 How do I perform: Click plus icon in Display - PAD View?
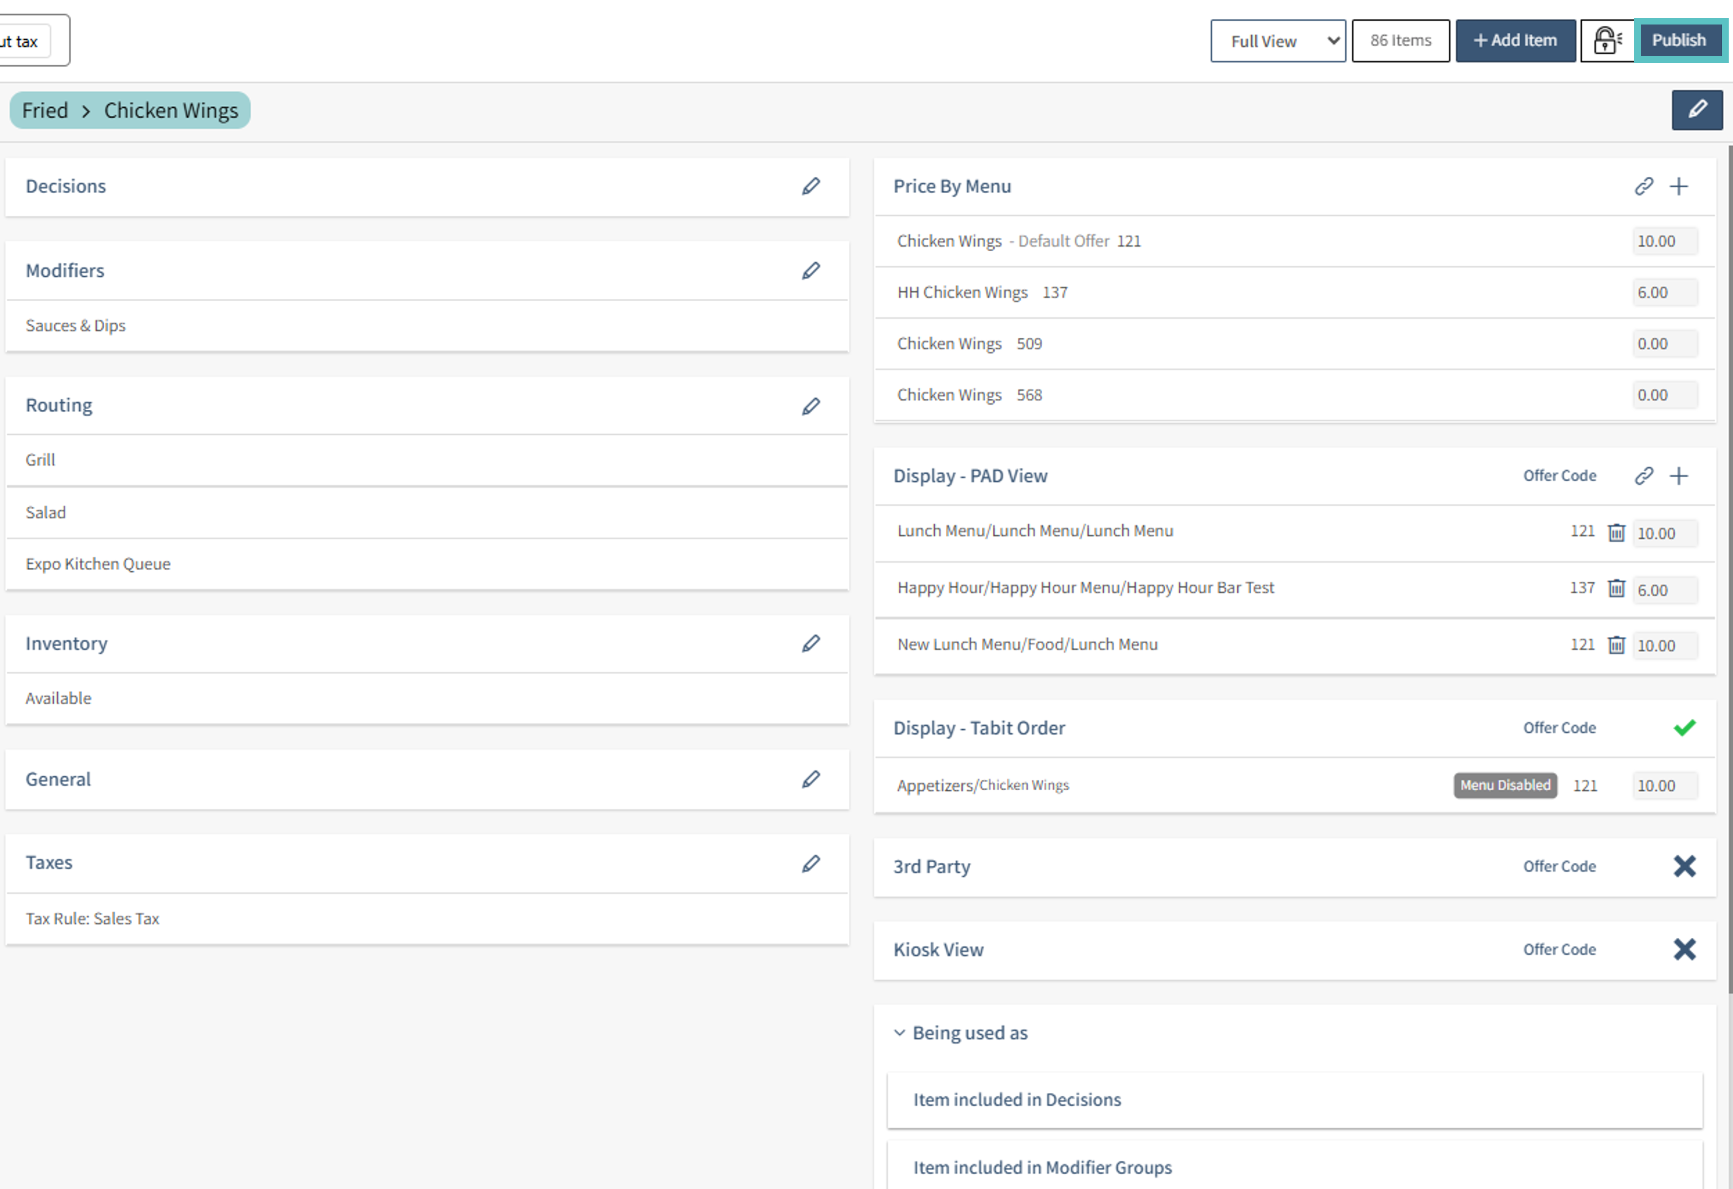coord(1679,476)
